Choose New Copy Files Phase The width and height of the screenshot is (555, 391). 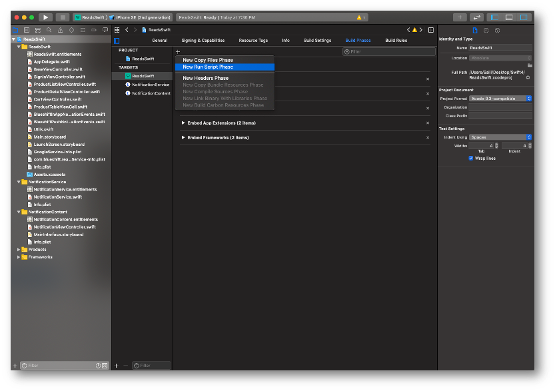pos(225,60)
